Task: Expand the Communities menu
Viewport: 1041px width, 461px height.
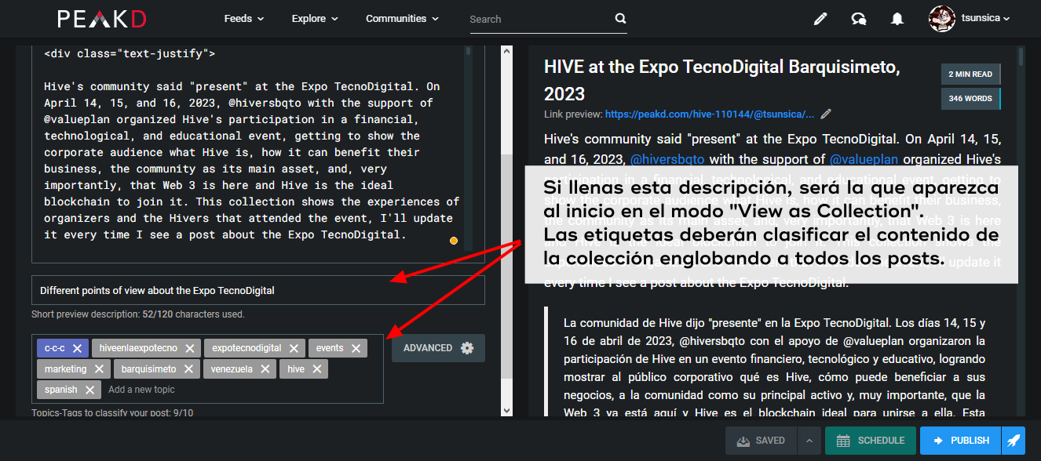Action: 402,19
